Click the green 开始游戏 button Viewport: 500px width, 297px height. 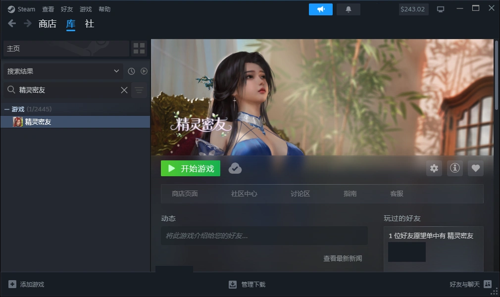191,168
